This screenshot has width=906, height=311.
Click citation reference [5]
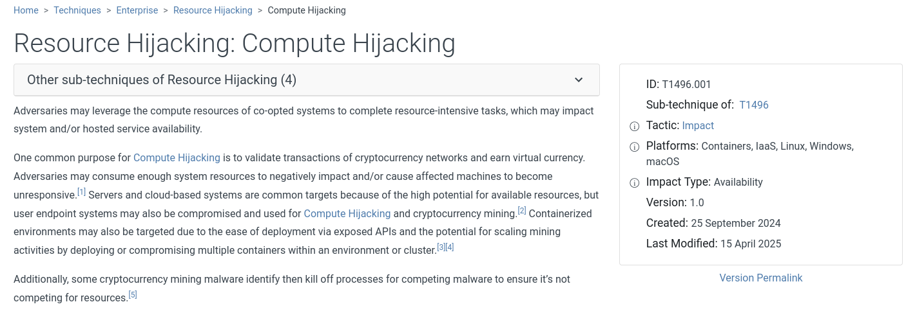point(133,295)
